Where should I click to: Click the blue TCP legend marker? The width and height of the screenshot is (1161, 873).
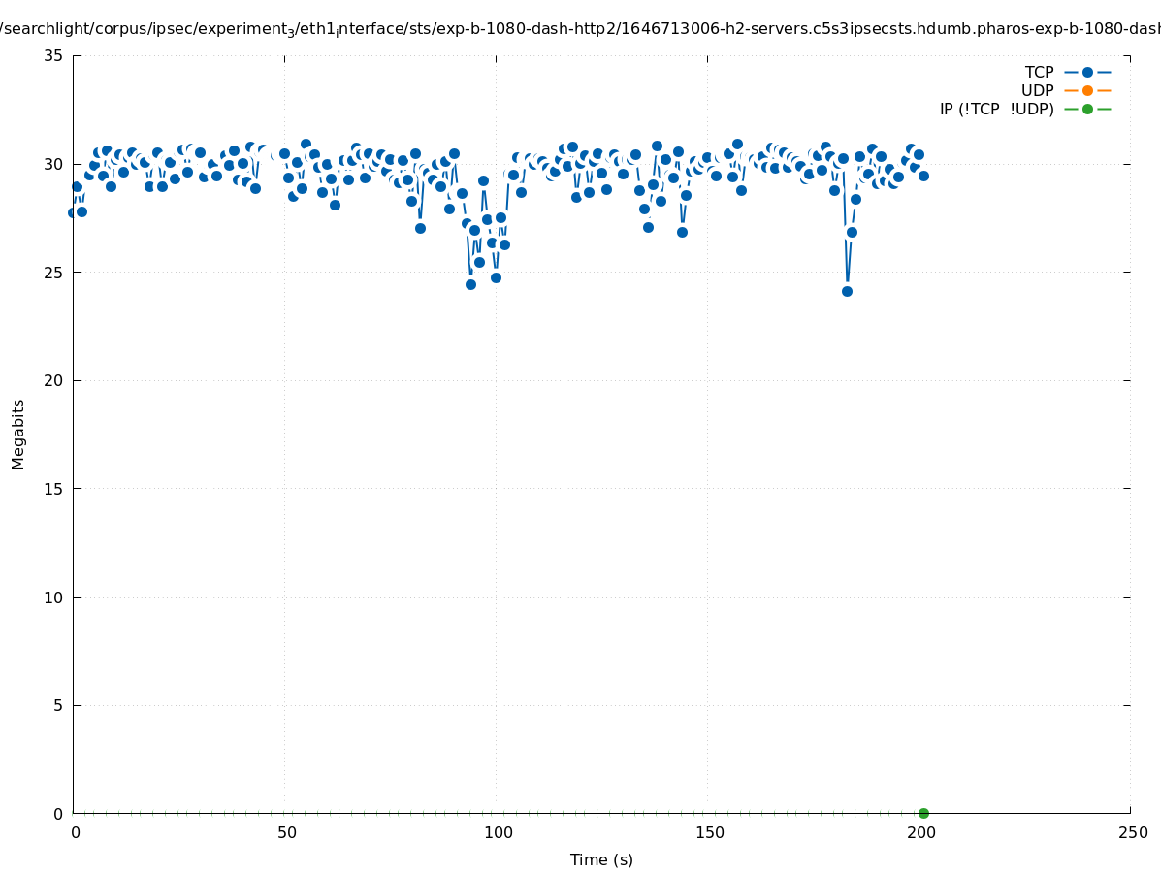pyautogui.click(x=1087, y=72)
